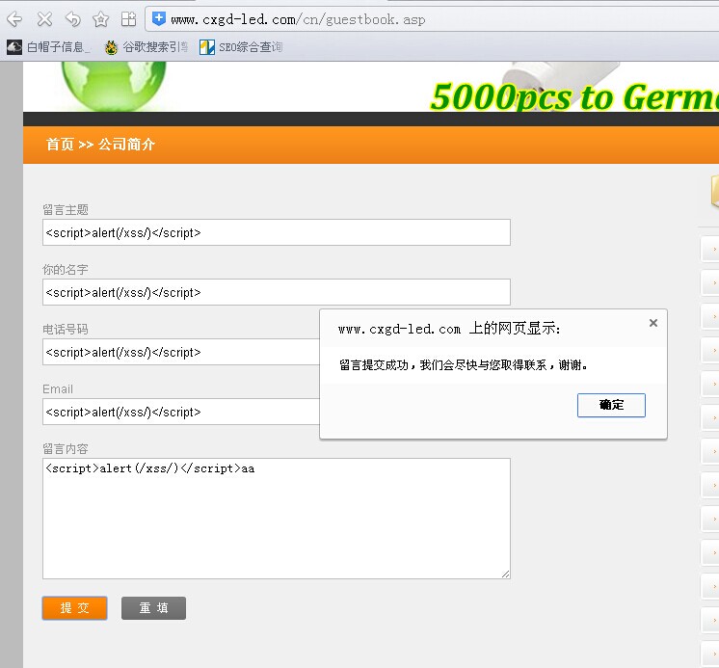Screen dimensions: 719x668
Task: Open the SEO综合查询 bookmark
Action: point(241,47)
